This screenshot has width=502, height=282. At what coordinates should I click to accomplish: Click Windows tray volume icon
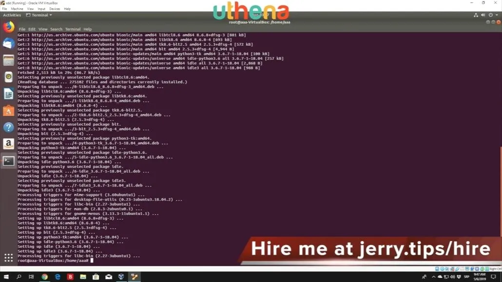452,277
